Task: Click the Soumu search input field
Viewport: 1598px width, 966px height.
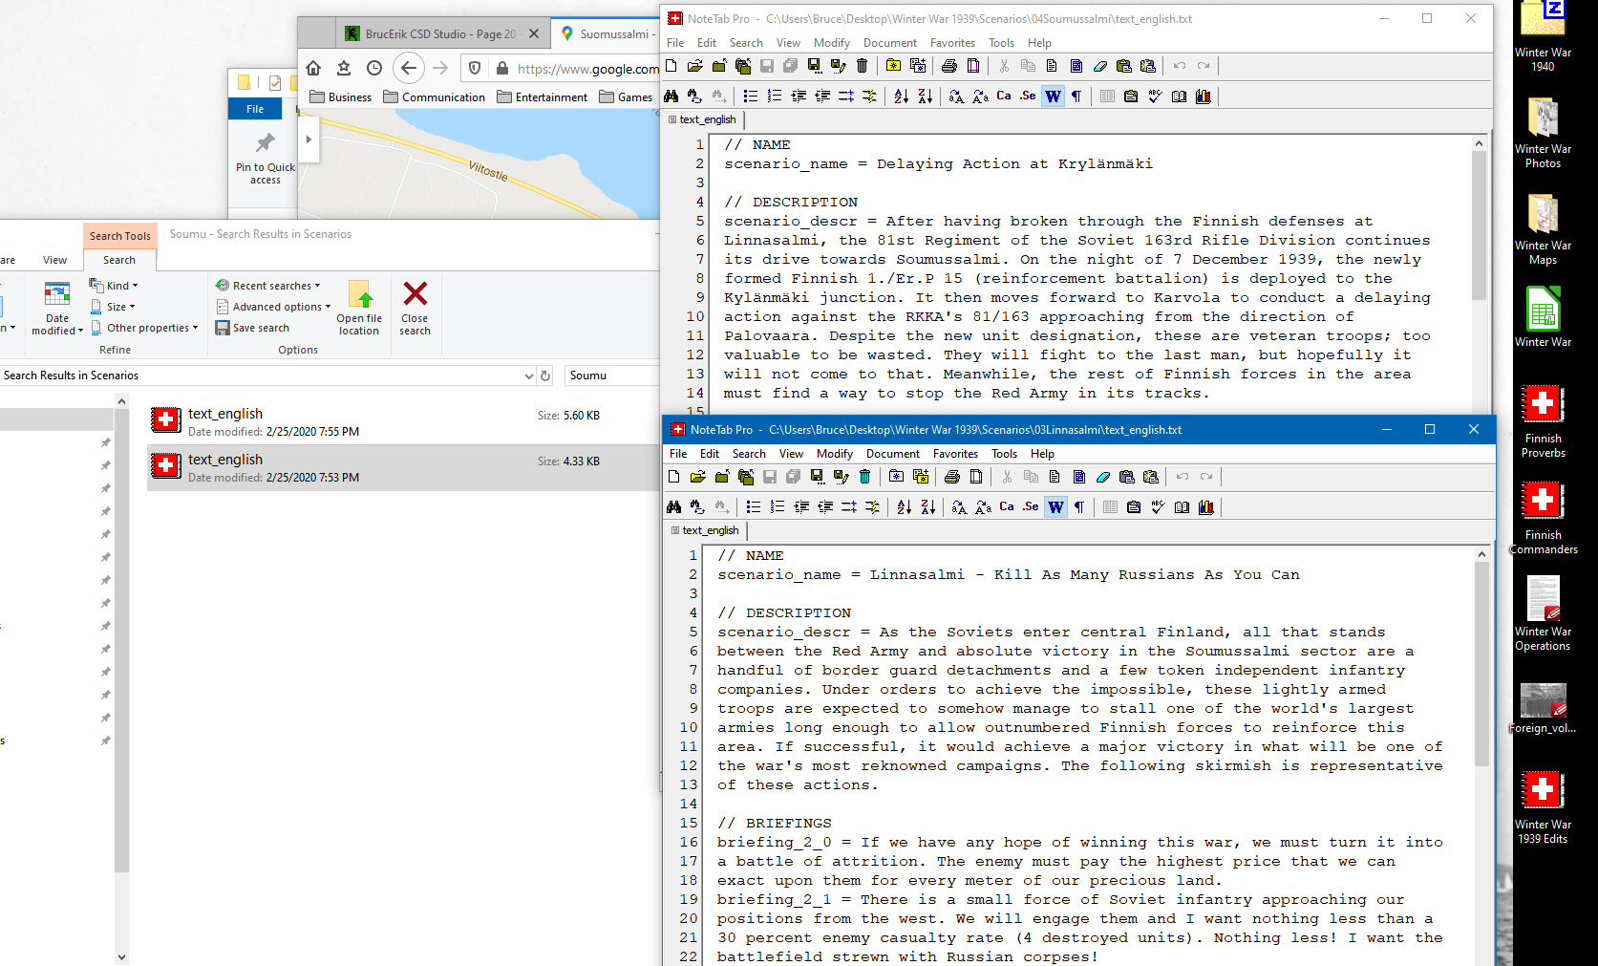Action: pos(611,376)
